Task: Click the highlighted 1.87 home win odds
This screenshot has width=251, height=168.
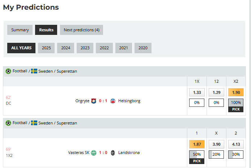Action: [x=197, y=144]
